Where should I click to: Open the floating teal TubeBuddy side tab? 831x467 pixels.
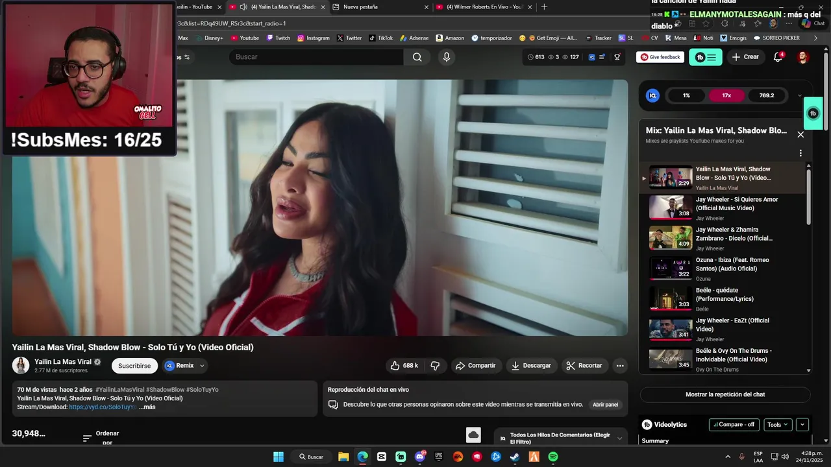(813, 114)
